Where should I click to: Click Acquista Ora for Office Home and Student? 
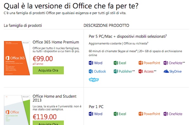click(48, 123)
